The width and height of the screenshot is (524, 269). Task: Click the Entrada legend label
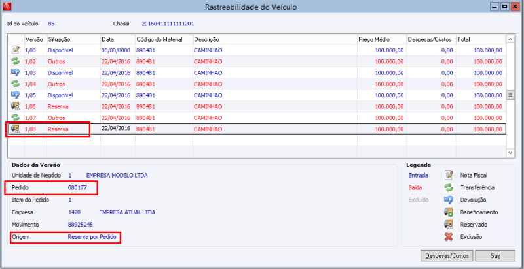[418, 175]
